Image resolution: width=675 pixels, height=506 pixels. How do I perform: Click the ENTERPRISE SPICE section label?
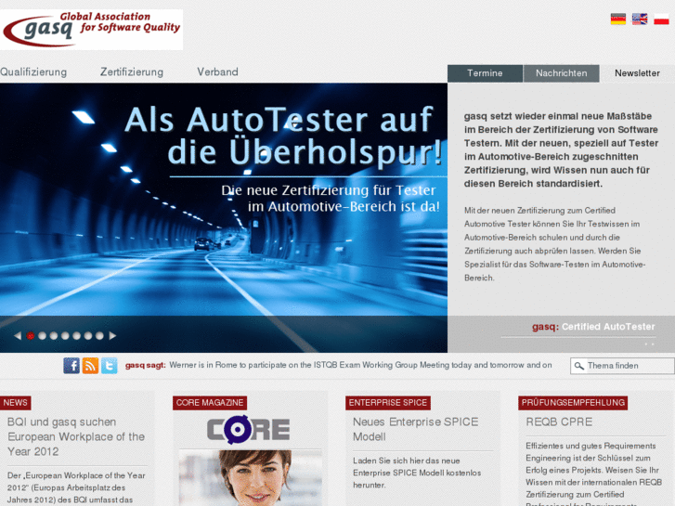click(x=388, y=403)
